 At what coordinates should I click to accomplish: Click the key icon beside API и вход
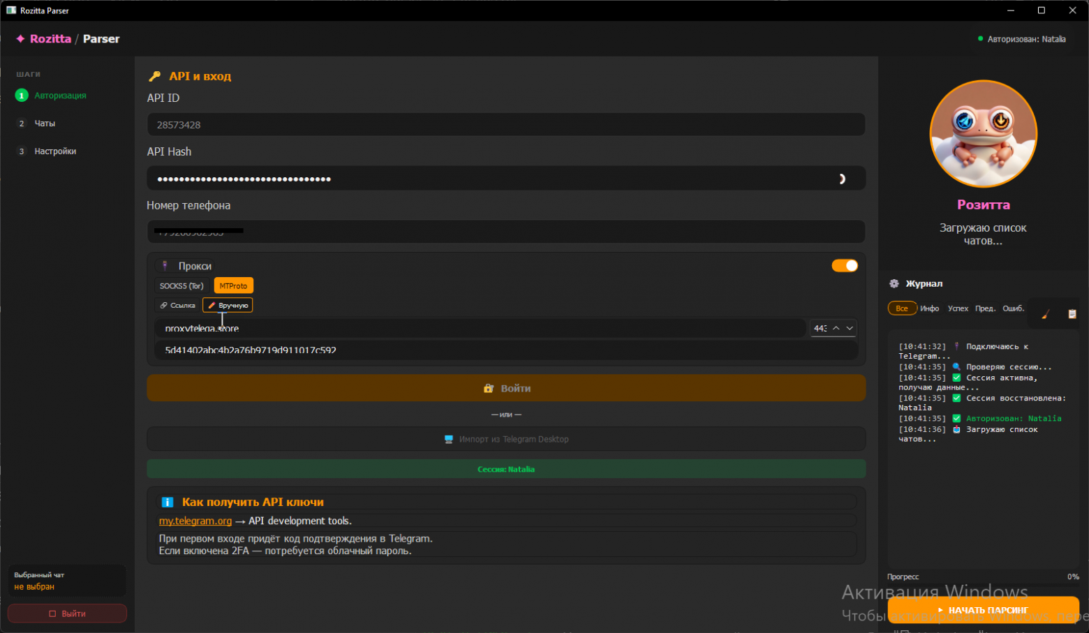point(155,77)
